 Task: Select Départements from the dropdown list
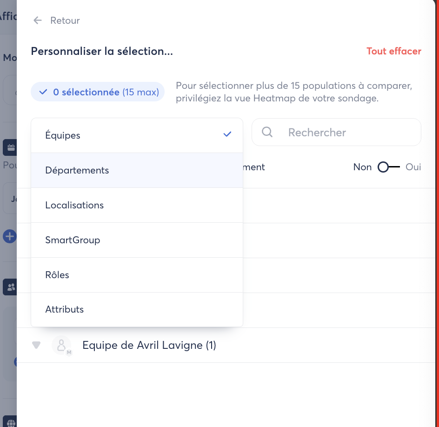click(x=77, y=170)
